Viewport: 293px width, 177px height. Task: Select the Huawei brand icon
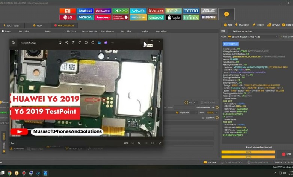tap(103, 11)
